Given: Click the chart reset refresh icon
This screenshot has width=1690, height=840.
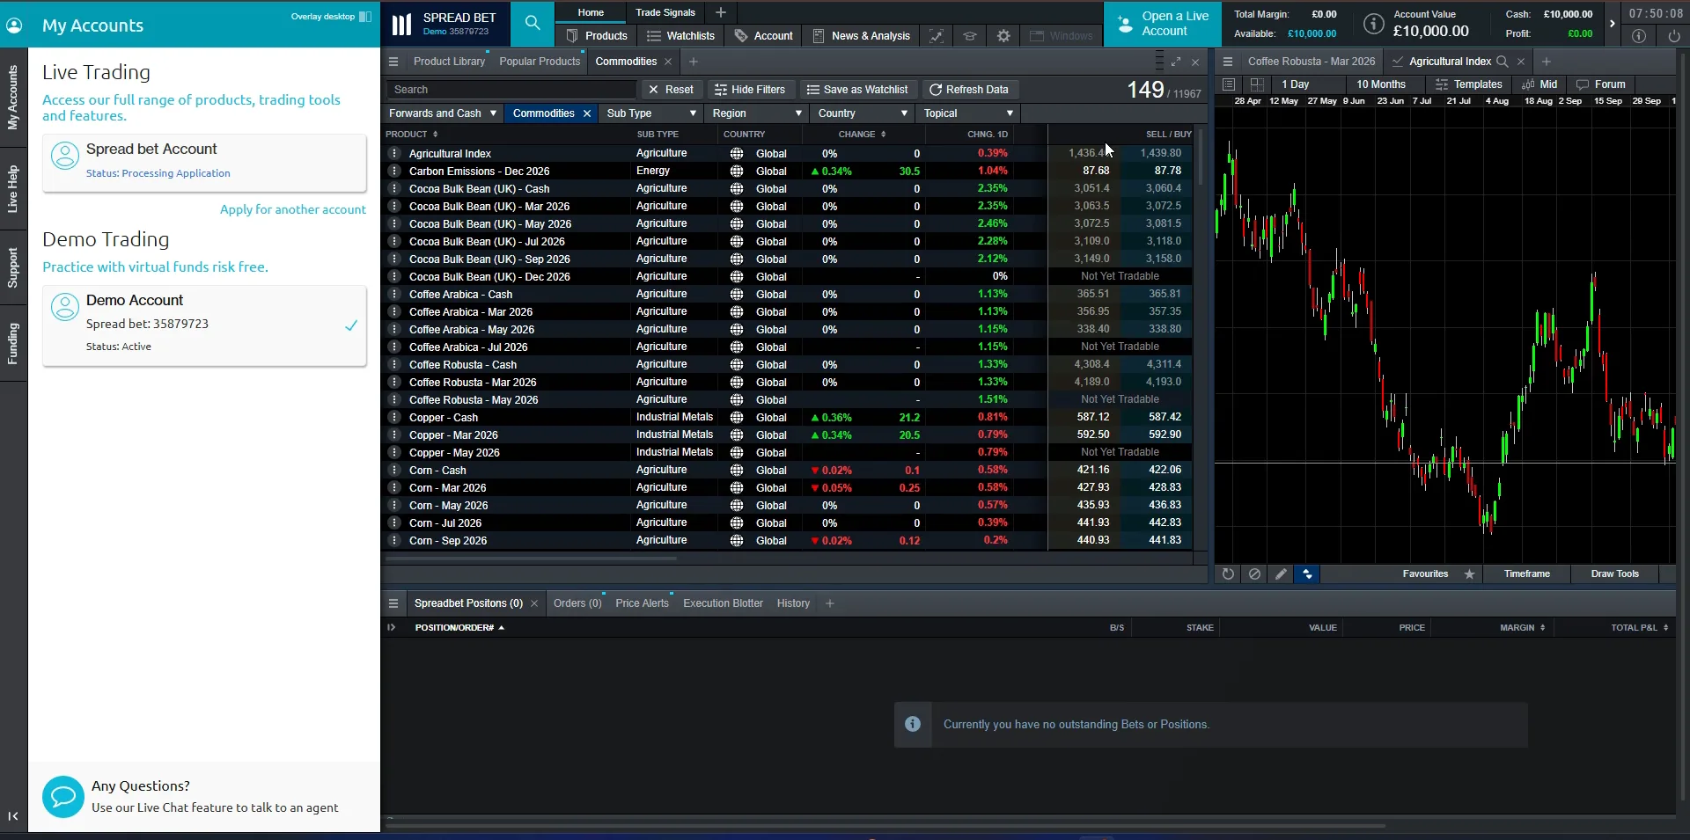Looking at the screenshot, I should click(x=1228, y=573).
